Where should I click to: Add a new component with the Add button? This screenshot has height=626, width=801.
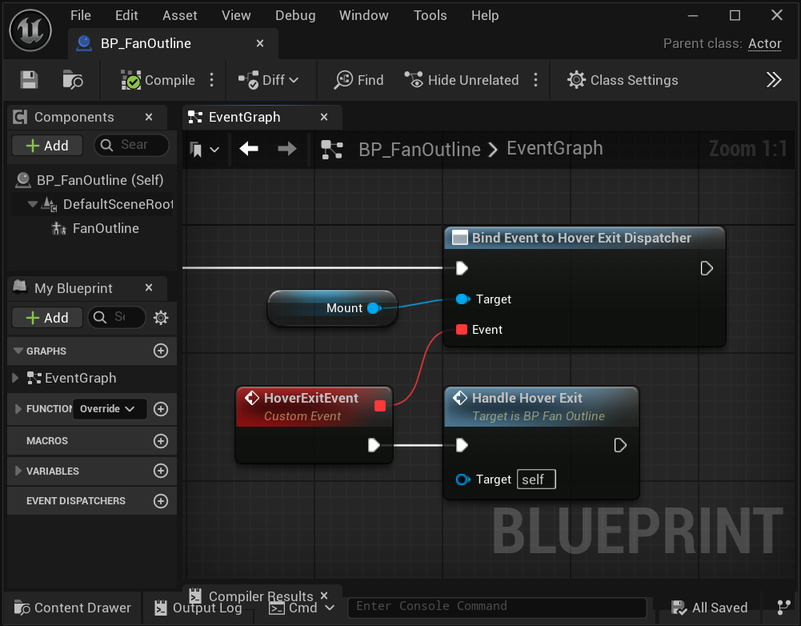coord(47,146)
